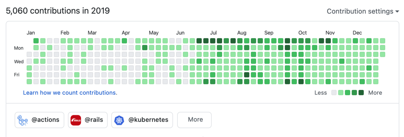The width and height of the screenshot is (404, 137).
Task: Click the Jul month label
Action: click(213, 33)
